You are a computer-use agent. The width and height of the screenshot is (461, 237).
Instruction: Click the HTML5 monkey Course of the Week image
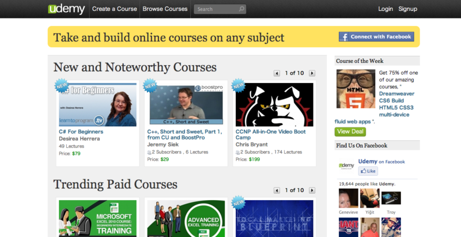[x=356, y=89]
